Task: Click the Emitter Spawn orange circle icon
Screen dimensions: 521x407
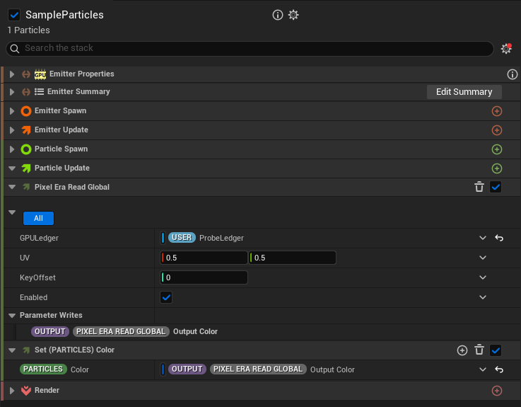Action: (26, 111)
